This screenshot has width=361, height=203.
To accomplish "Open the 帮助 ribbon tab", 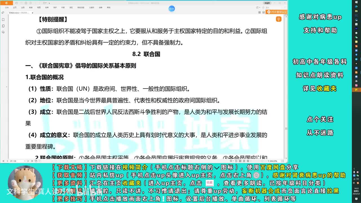I will 109,8.
